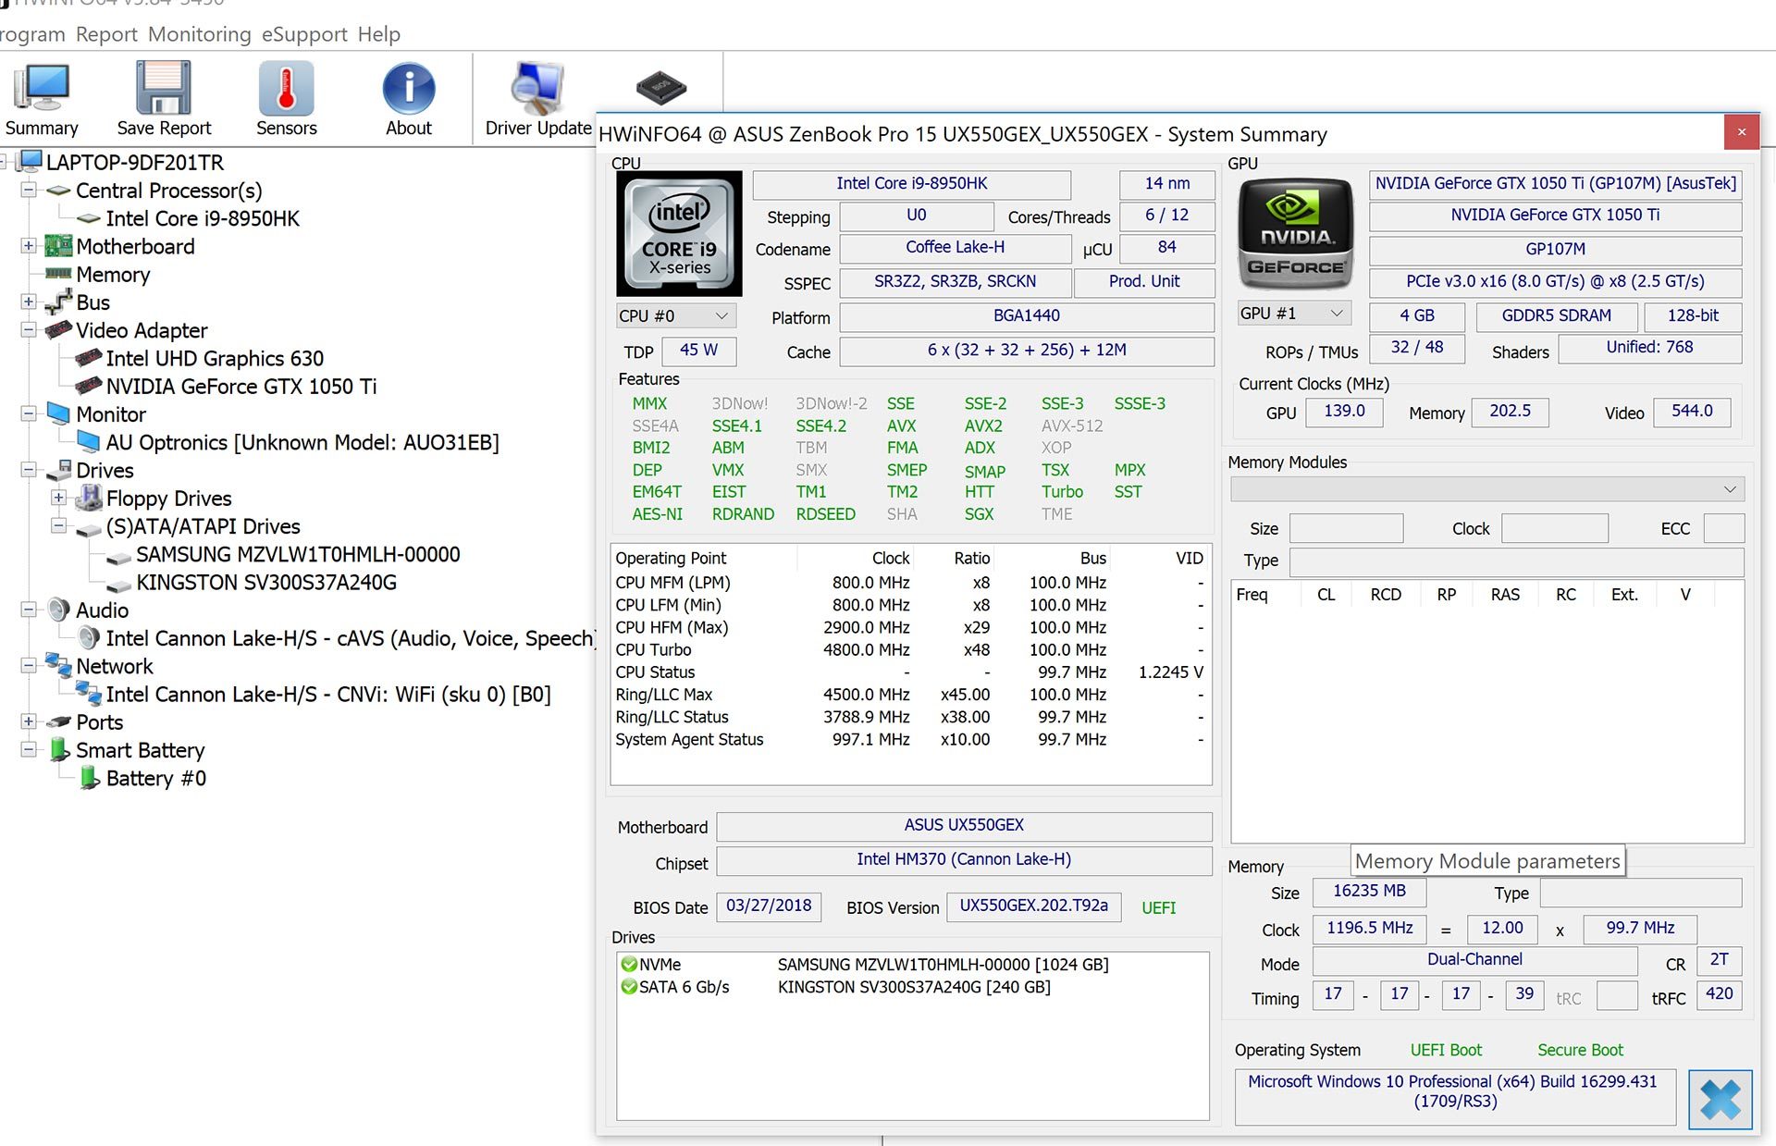The image size is (1776, 1146).
Task: Select NVIDIA GeForce GTX 1050 Ti tree item
Action: pyautogui.click(x=241, y=386)
